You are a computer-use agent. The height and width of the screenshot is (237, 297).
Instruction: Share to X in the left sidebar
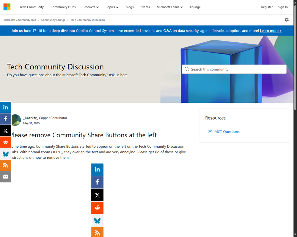5,131
